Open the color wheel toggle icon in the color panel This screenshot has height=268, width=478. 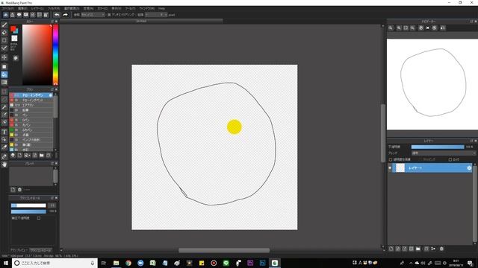16,58
